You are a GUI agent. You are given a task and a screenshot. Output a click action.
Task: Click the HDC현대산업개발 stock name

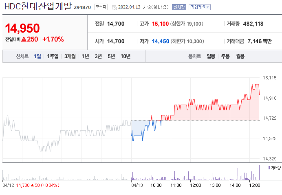tap(38, 7)
